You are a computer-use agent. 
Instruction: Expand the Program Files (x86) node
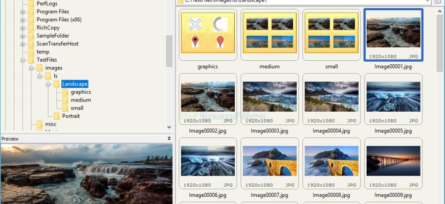(x=23, y=20)
